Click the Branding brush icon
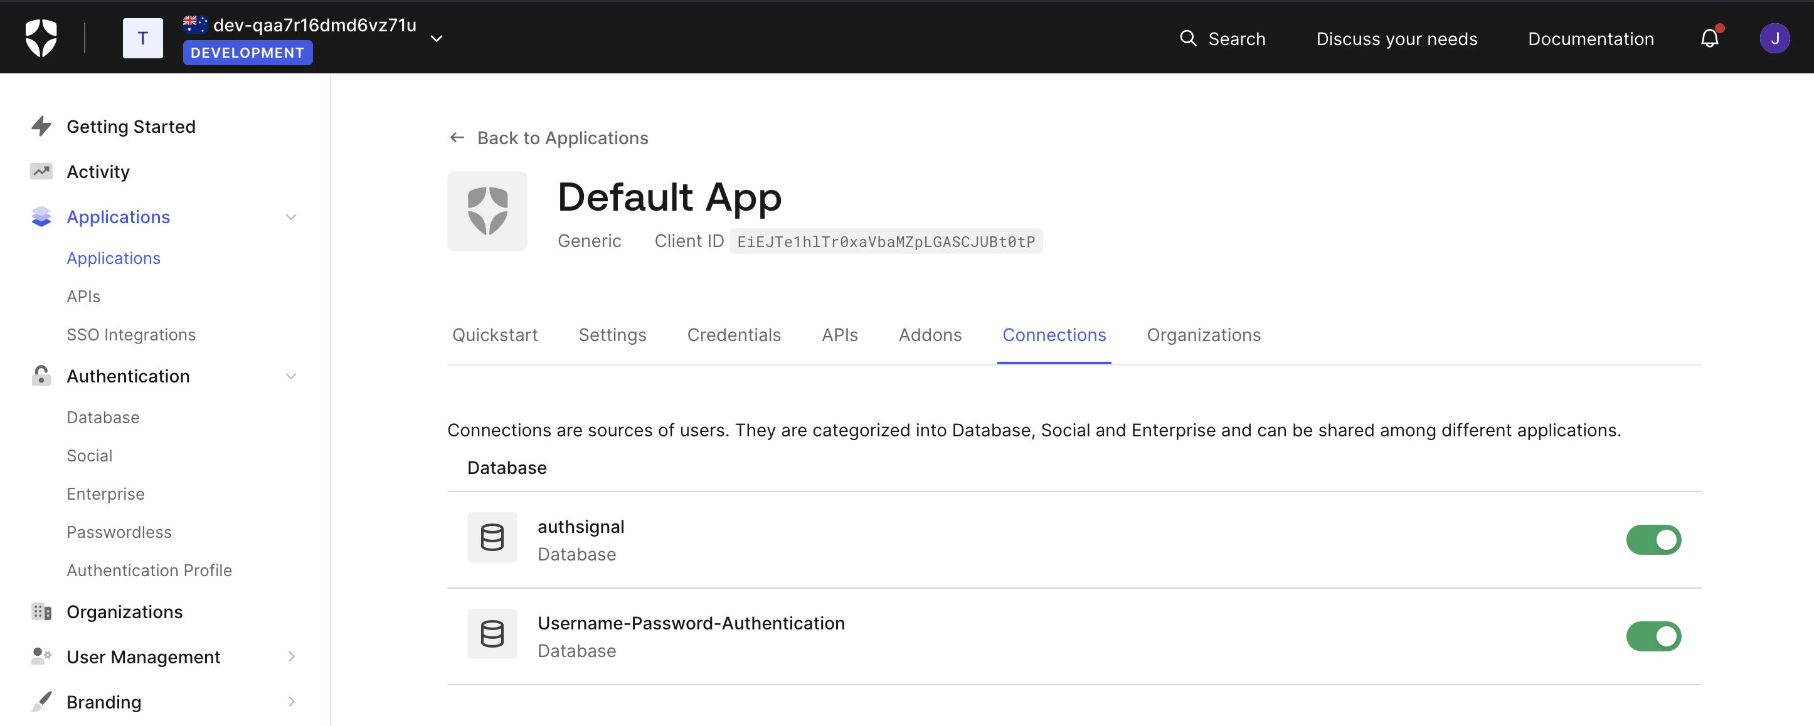The height and width of the screenshot is (726, 1814). pyautogui.click(x=41, y=702)
